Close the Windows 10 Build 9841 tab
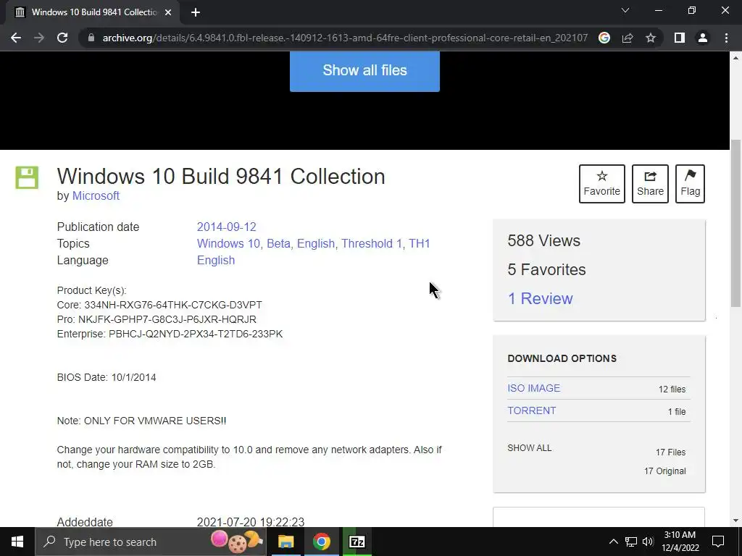The image size is (742, 556). tap(168, 12)
